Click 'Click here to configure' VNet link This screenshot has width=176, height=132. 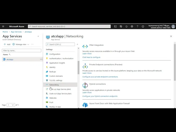[91, 57]
